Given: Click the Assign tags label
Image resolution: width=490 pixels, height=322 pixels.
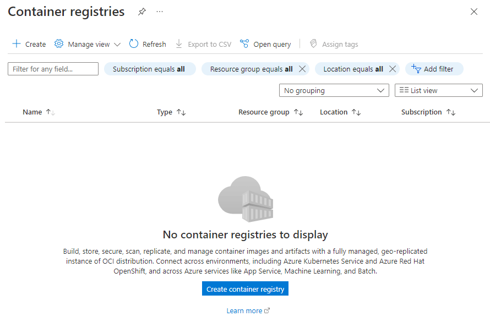Looking at the screenshot, I should pos(340,45).
